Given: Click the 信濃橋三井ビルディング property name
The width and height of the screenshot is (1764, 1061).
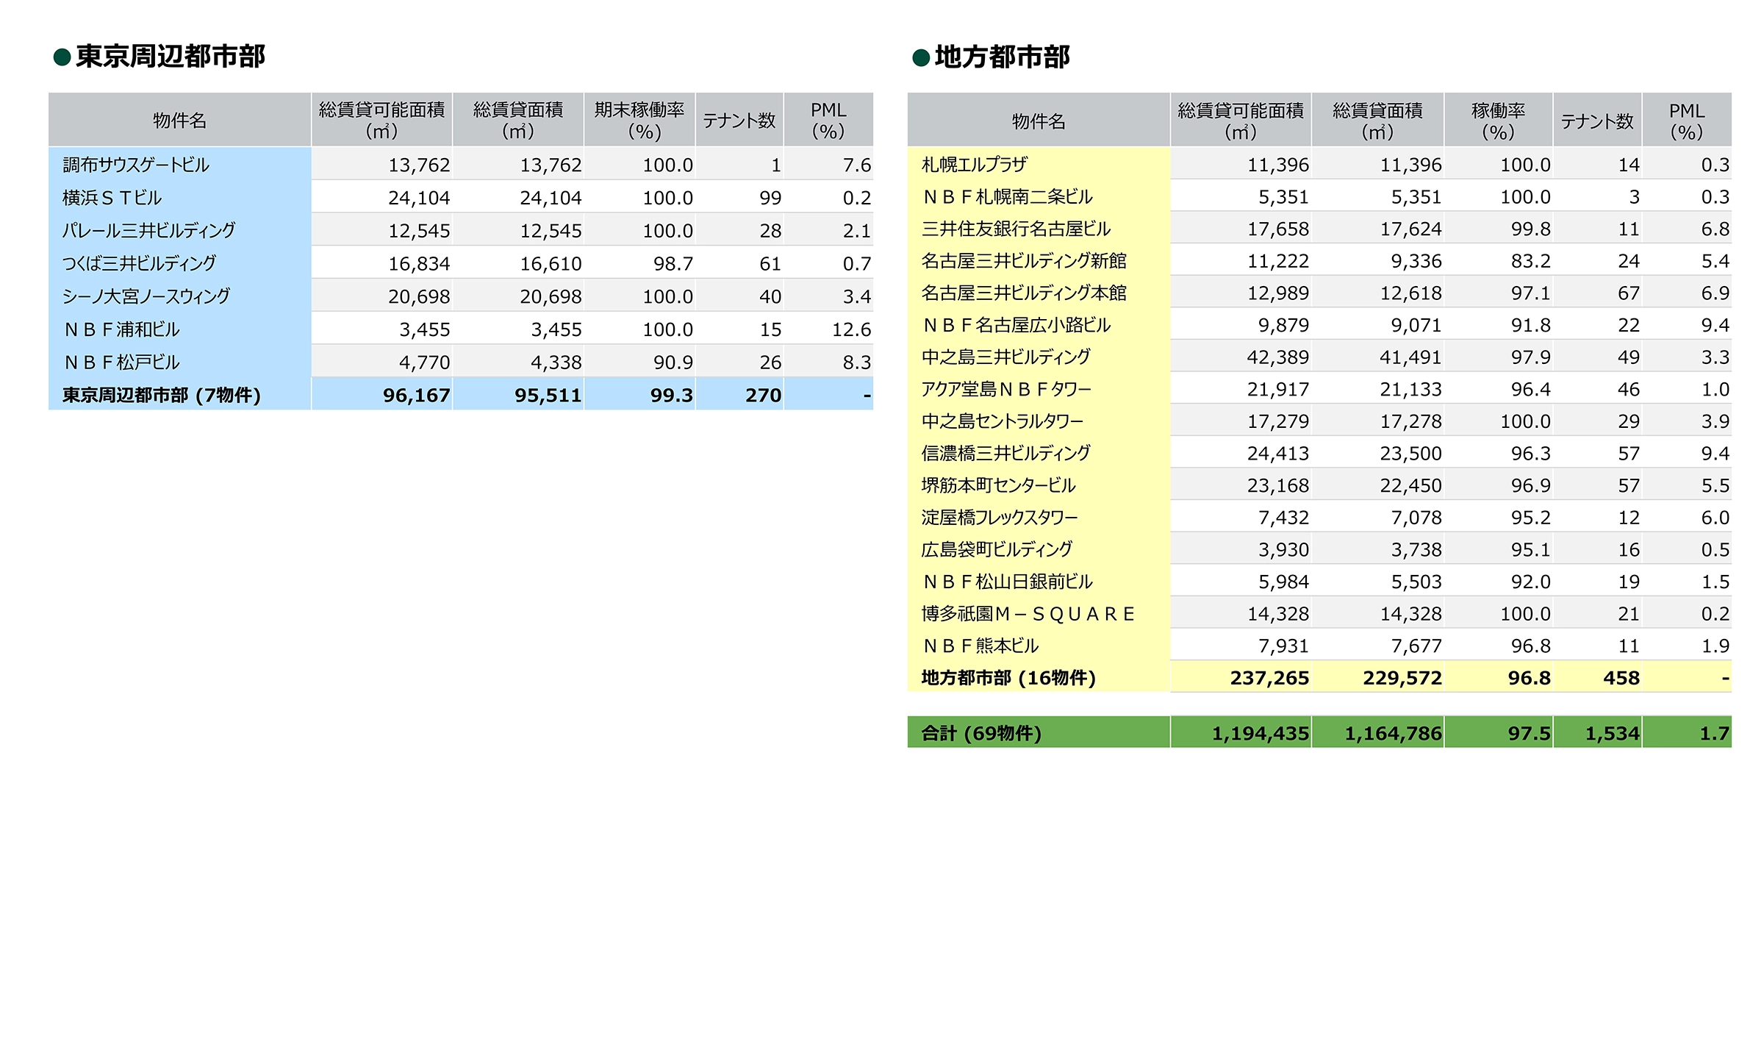Looking at the screenshot, I should pos(1006,454).
